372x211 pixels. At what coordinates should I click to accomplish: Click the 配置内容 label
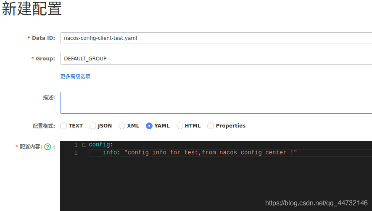tap(31, 146)
